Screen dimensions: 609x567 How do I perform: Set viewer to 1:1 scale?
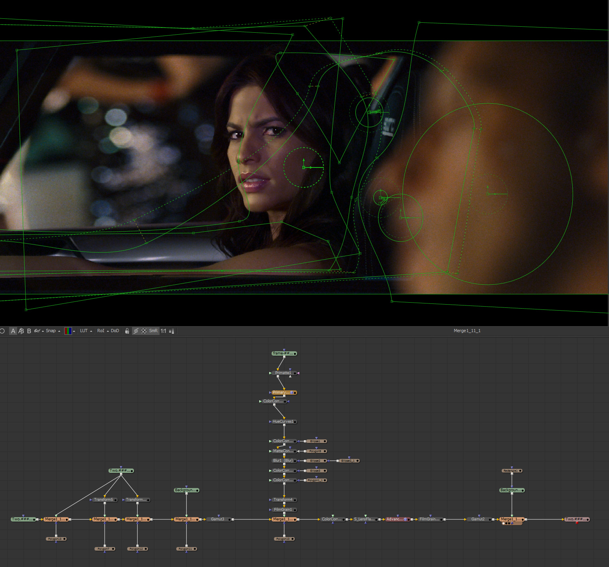164,331
